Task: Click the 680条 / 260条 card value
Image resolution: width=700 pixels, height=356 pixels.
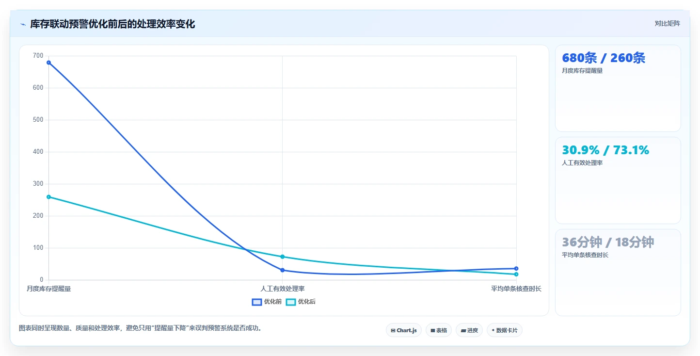Action: click(604, 58)
